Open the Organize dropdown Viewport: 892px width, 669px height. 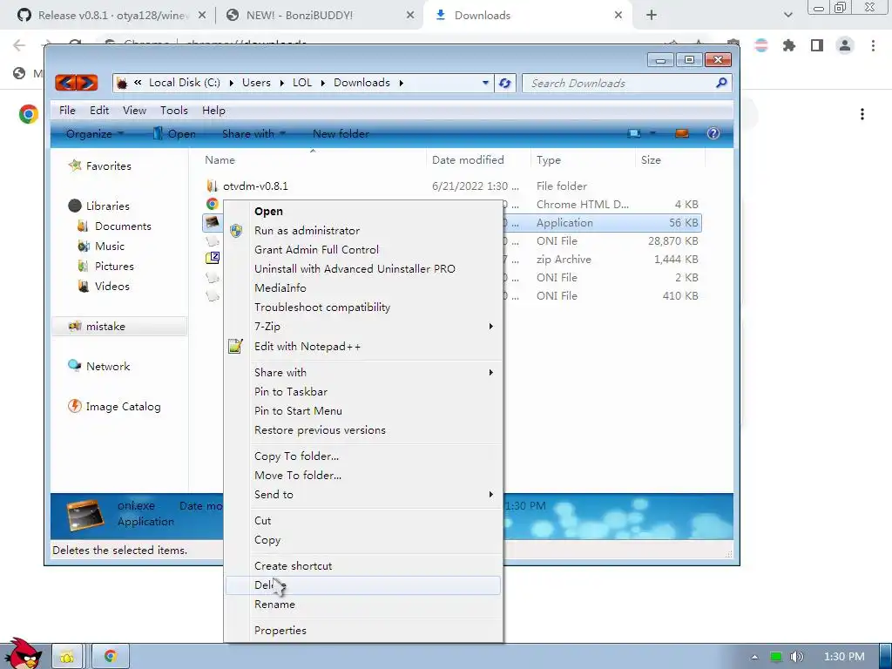click(x=94, y=133)
